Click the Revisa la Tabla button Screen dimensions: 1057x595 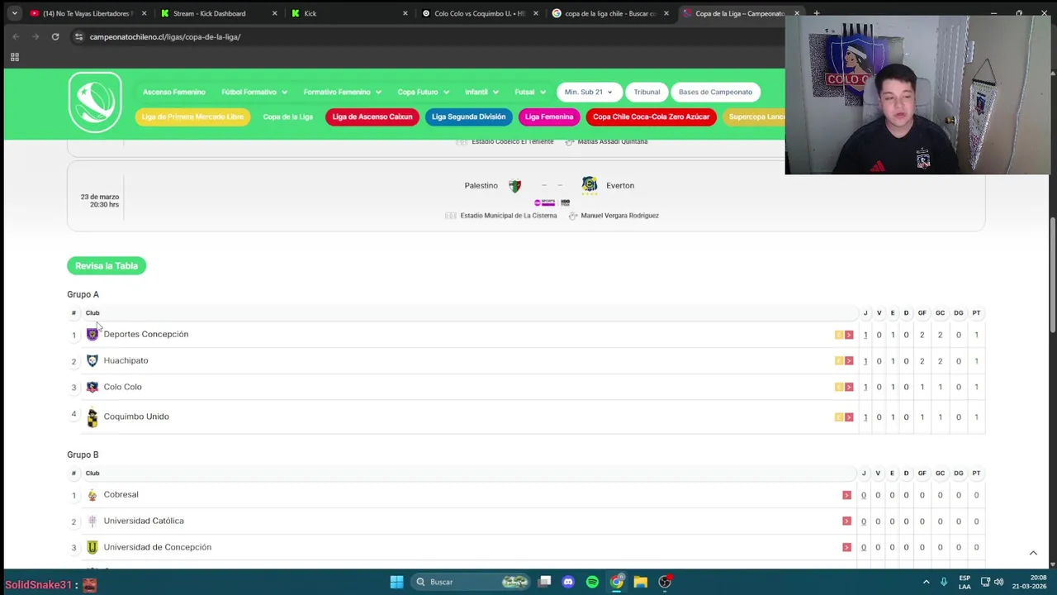click(x=107, y=265)
